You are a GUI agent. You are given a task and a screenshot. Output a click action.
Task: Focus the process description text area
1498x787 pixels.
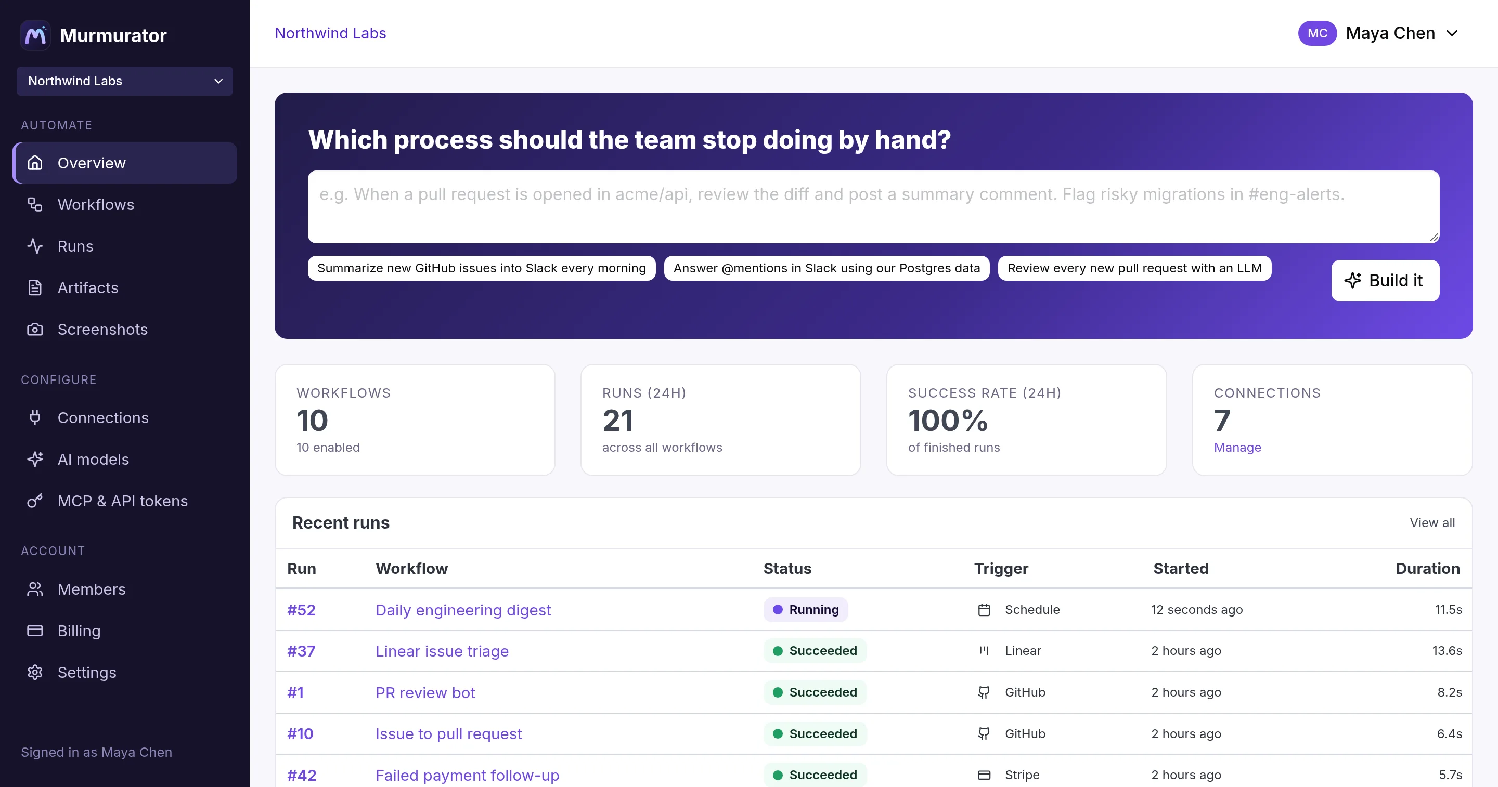(873, 206)
